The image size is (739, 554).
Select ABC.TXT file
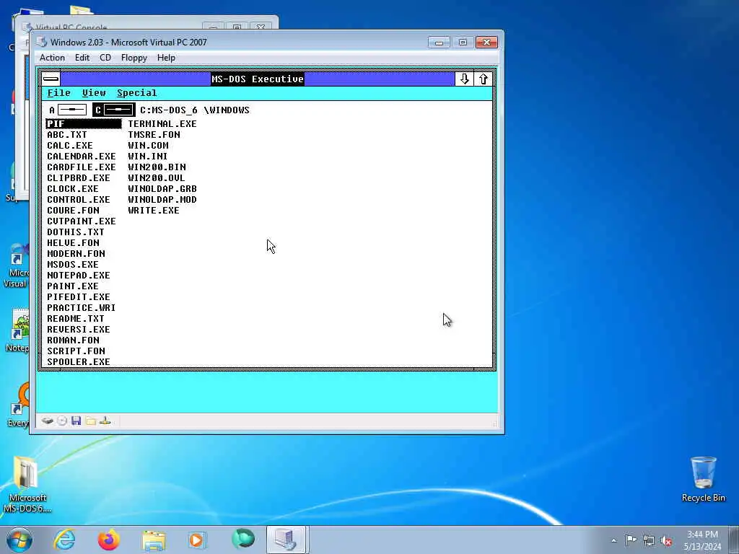click(67, 135)
